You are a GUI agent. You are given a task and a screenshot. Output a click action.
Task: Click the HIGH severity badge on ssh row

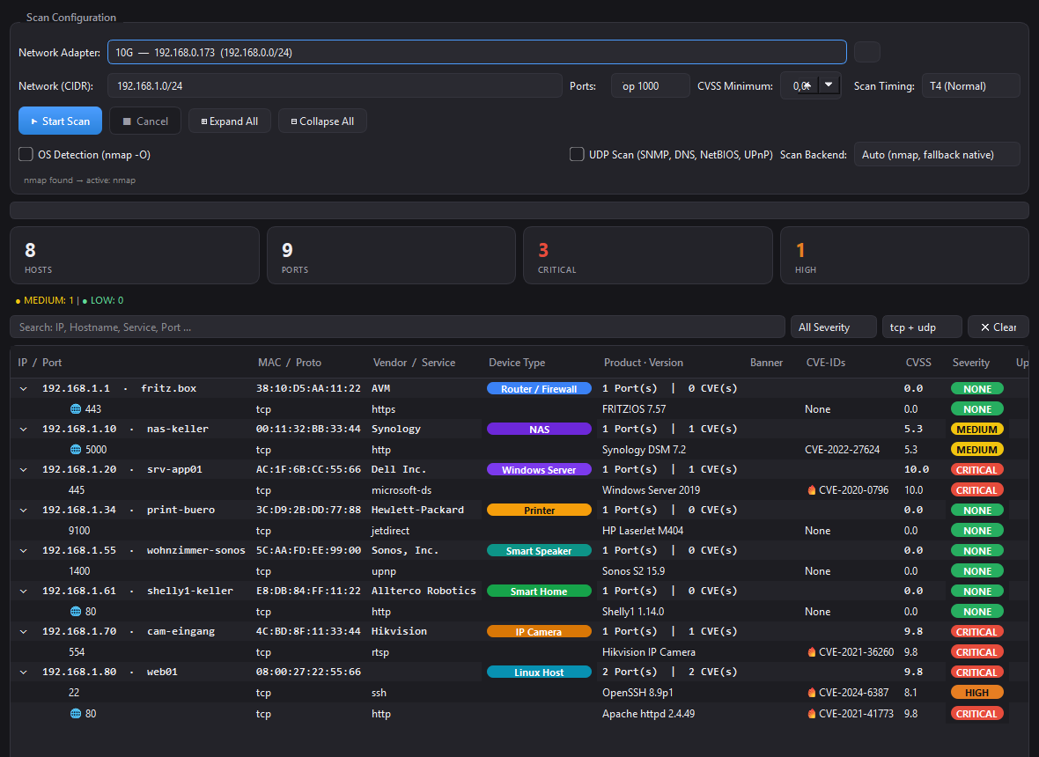click(976, 693)
